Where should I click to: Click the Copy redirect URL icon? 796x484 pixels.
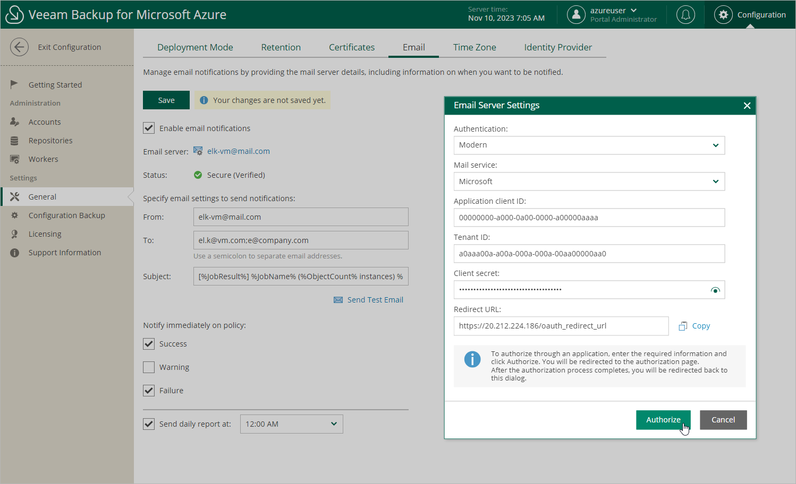point(683,326)
